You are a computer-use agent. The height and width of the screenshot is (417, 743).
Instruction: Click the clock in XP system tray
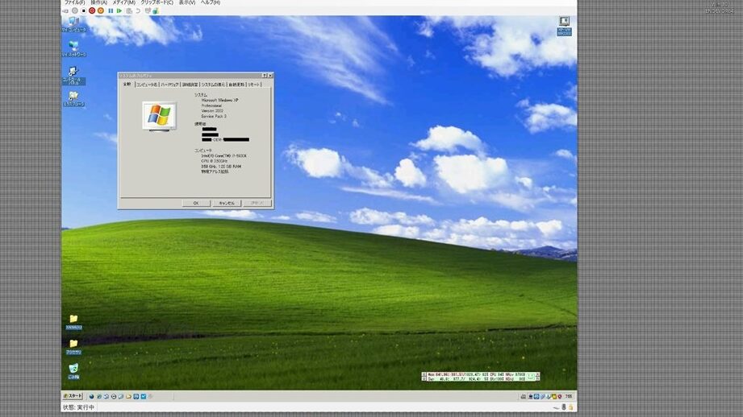pyautogui.click(x=569, y=396)
